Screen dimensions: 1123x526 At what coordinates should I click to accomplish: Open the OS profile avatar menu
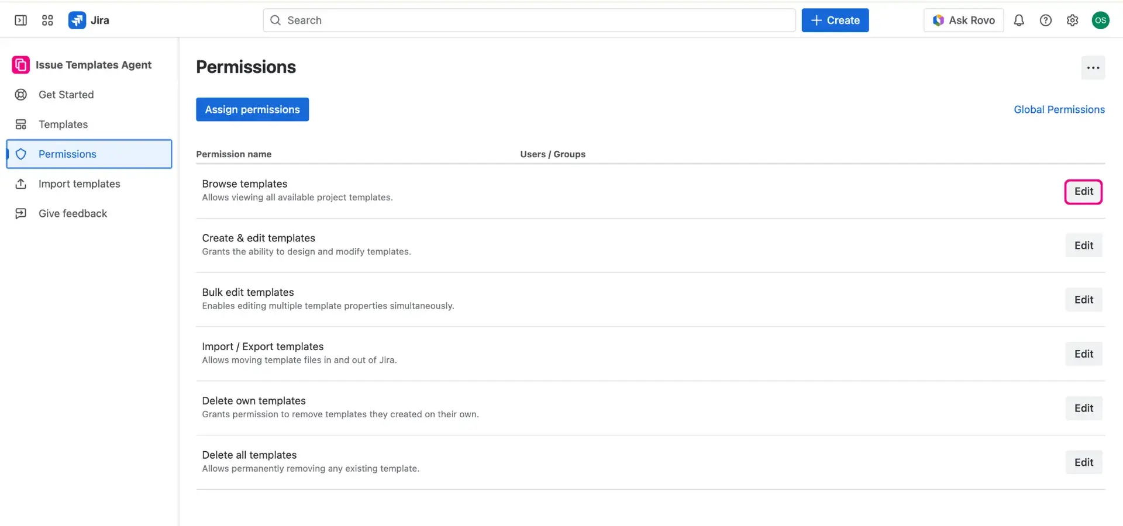[x=1101, y=20]
